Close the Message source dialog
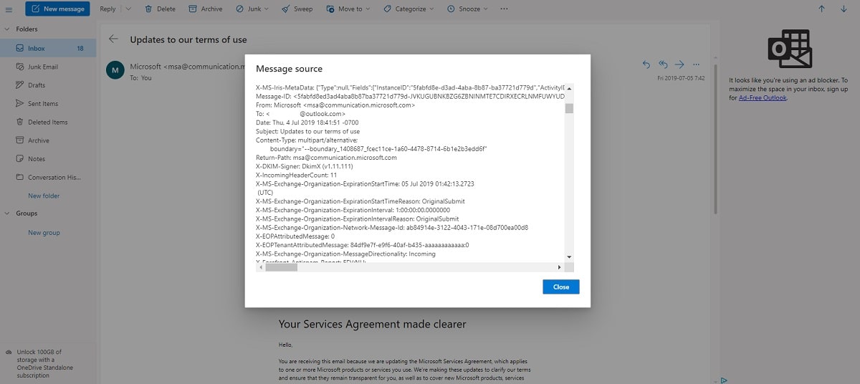 [x=561, y=287]
